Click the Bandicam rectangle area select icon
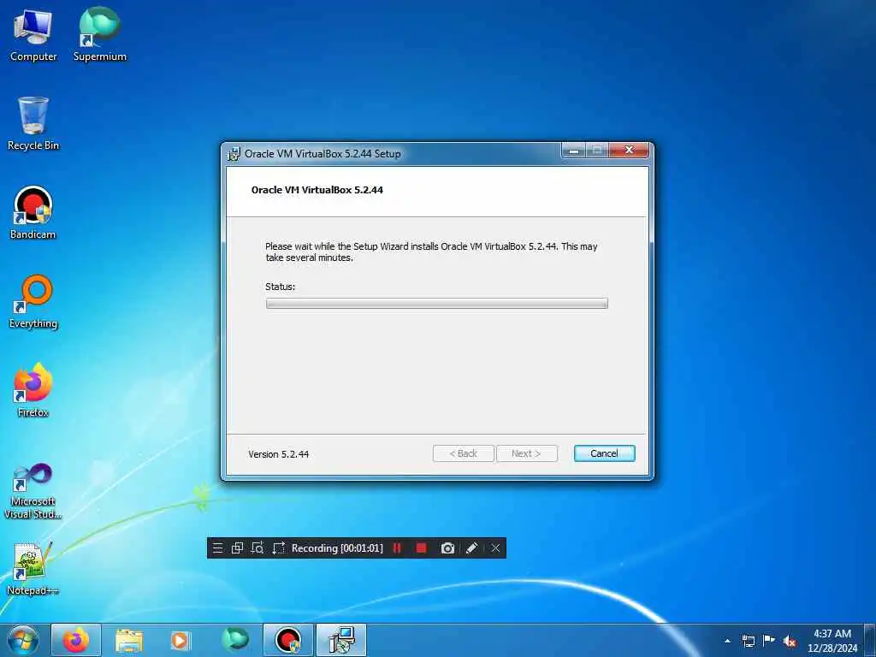The image size is (876, 657). (278, 548)
